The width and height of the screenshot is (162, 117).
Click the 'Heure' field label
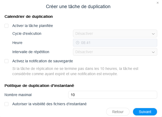tap(17, 43)
